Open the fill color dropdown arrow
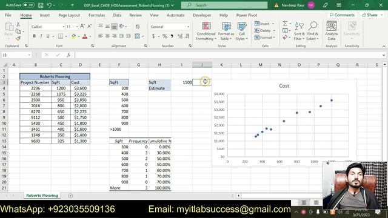The image size is (388, 218). click(x=79, y=36)
